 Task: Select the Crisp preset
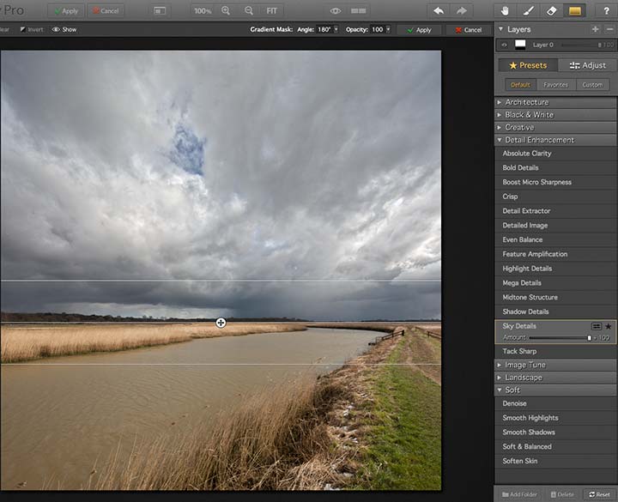pos(555,197)
